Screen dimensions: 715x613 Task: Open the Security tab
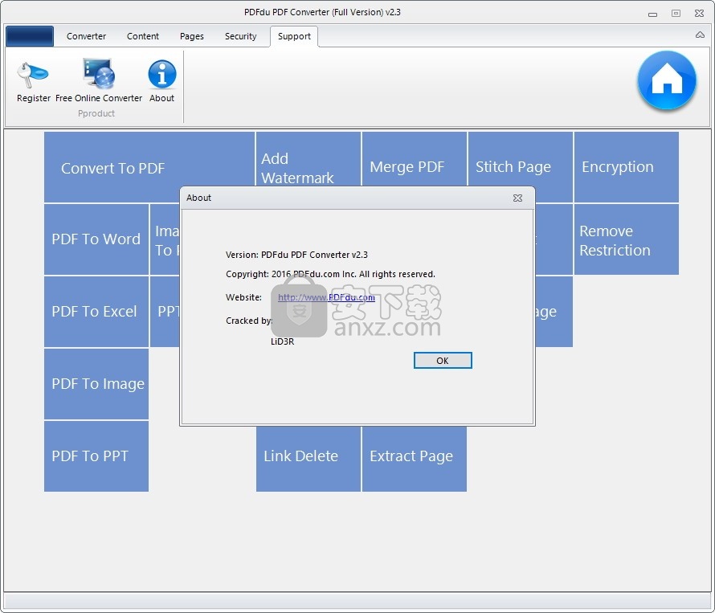(x=240, y=36)
